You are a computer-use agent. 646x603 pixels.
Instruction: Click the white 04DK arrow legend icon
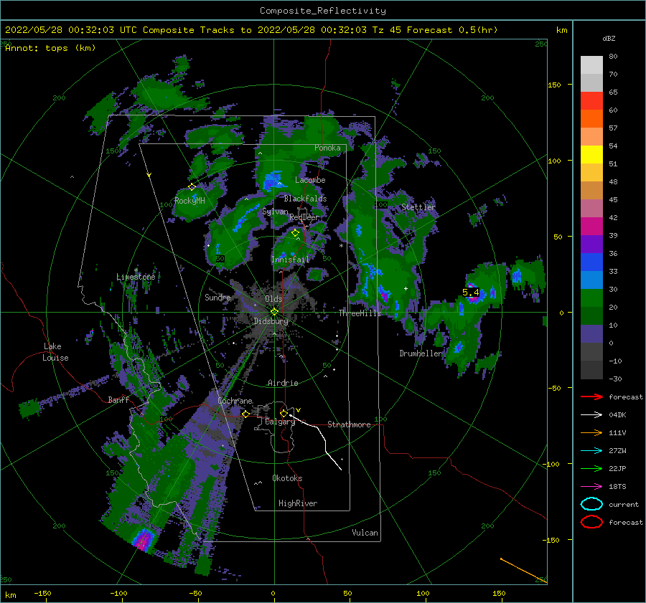click(x=591, y=415)
